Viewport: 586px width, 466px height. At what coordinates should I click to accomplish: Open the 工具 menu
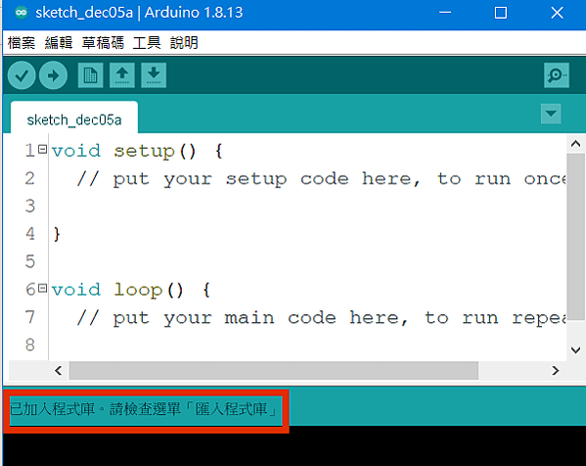tap(147, 43)
